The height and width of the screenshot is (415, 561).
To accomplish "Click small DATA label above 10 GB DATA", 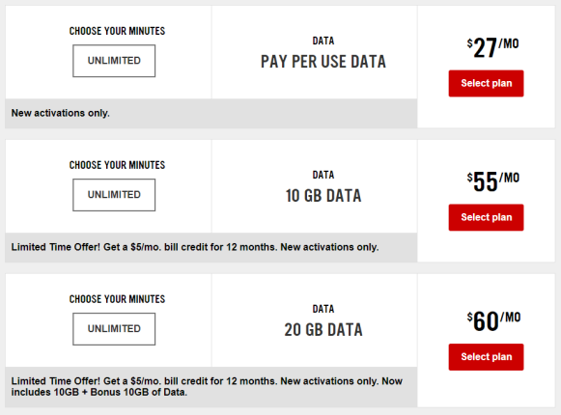I will click(323, 175).
